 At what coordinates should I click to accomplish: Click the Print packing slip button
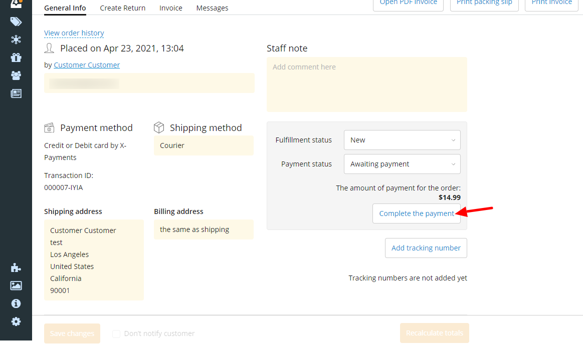click(x=484, y=4)
